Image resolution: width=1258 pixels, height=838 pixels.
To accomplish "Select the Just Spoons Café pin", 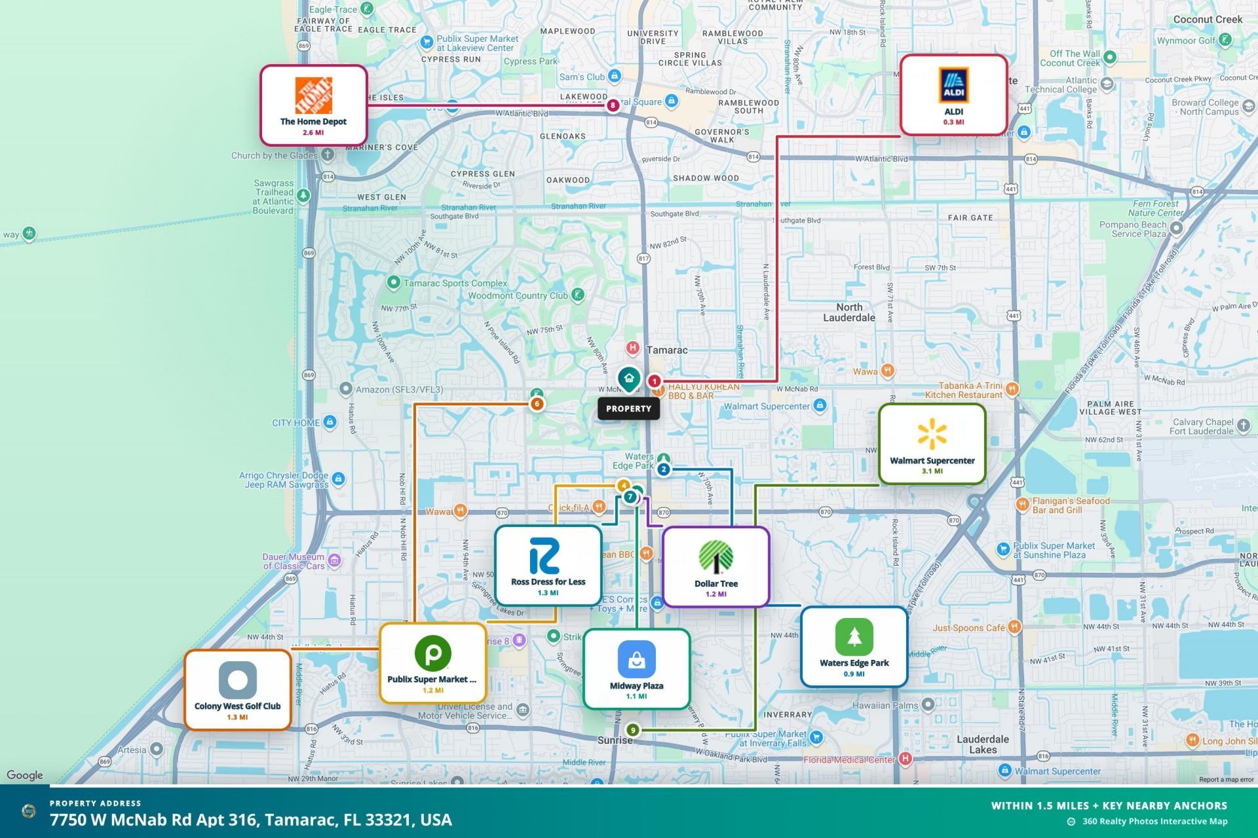I will (x=1014, y=627).
